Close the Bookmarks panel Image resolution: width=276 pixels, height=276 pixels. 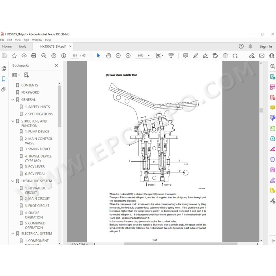(56, 65)
